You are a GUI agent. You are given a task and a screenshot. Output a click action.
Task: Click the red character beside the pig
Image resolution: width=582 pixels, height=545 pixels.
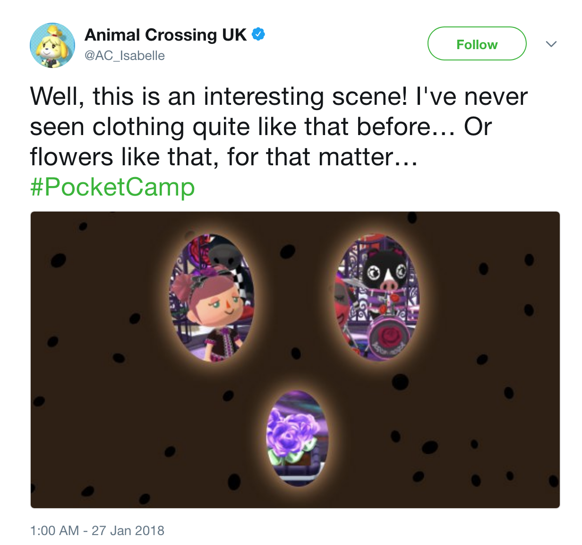point(345,307)
